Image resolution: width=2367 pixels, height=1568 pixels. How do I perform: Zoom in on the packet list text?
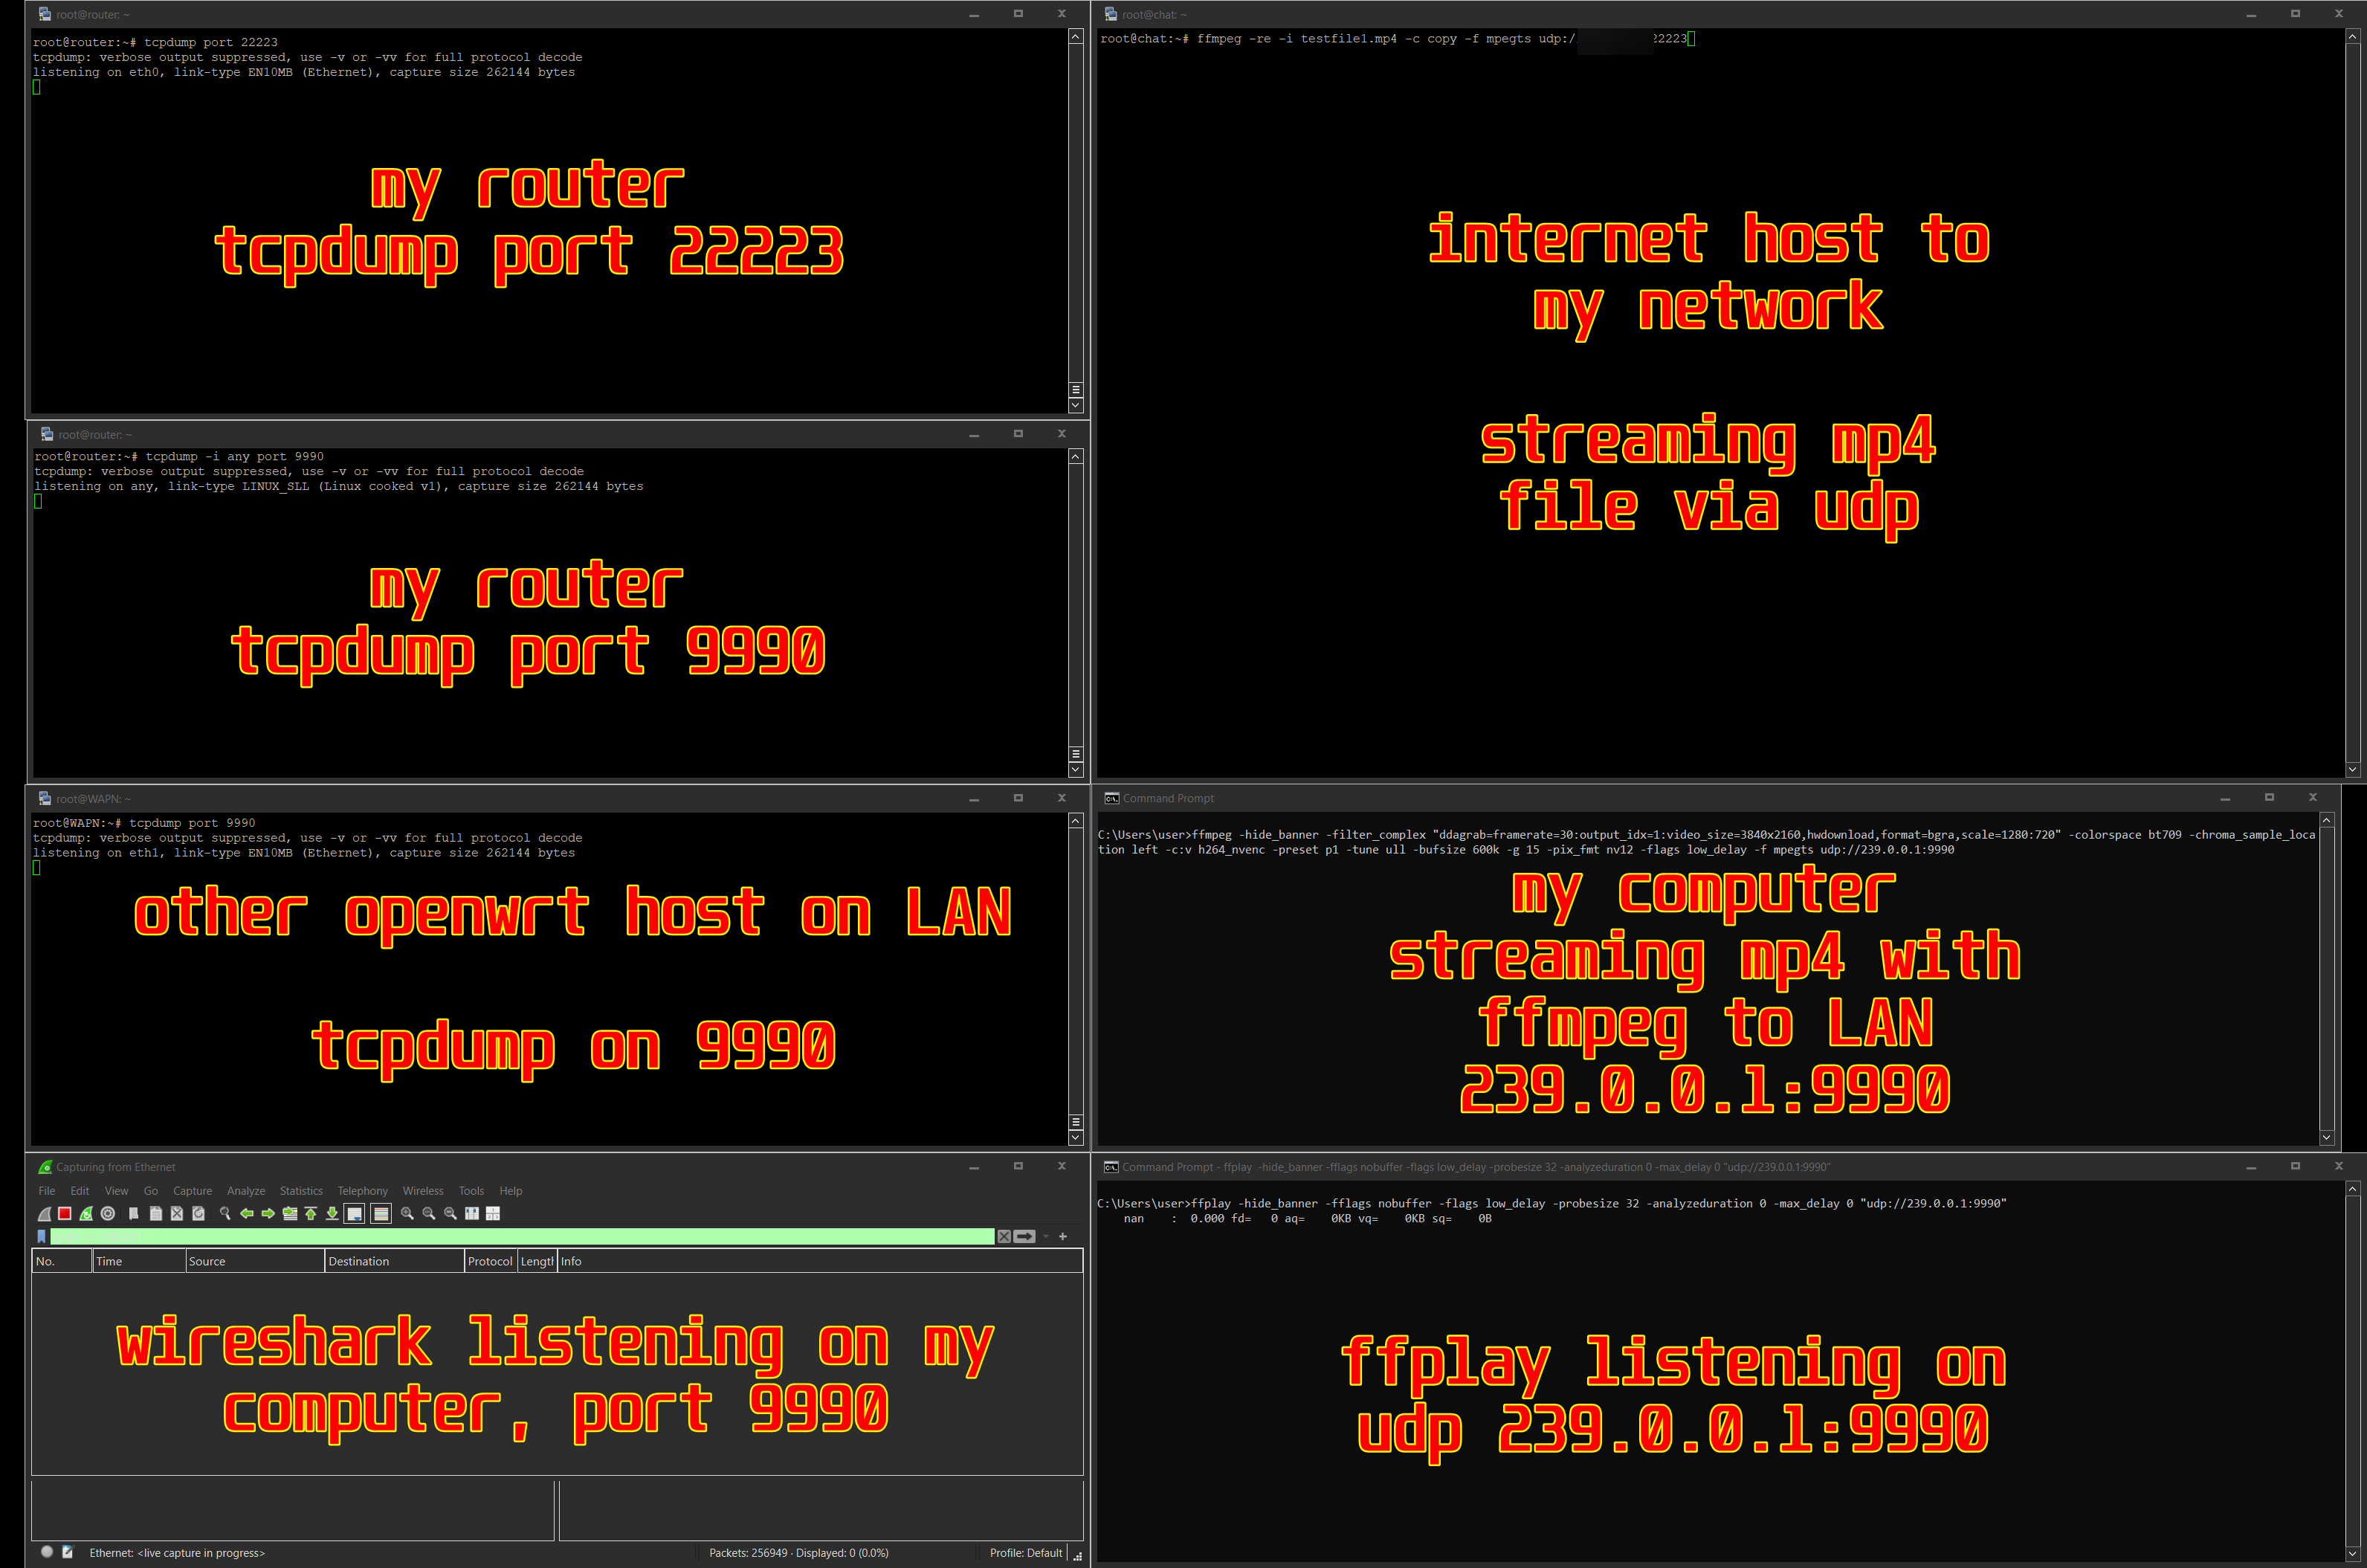[407, 1213]
